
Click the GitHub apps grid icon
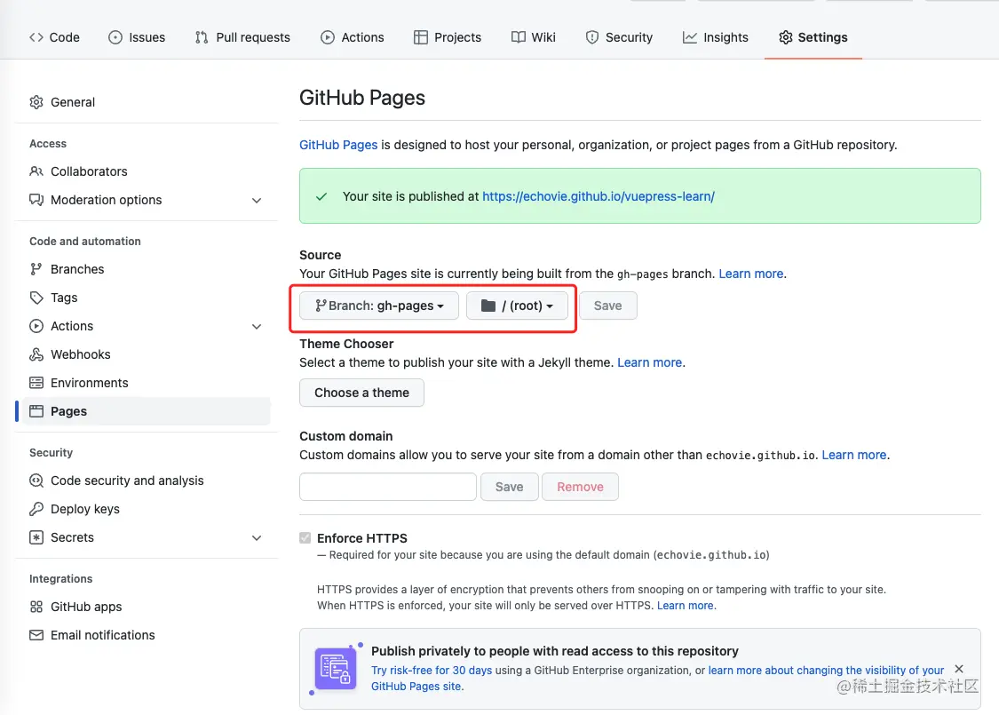[36, 607]
